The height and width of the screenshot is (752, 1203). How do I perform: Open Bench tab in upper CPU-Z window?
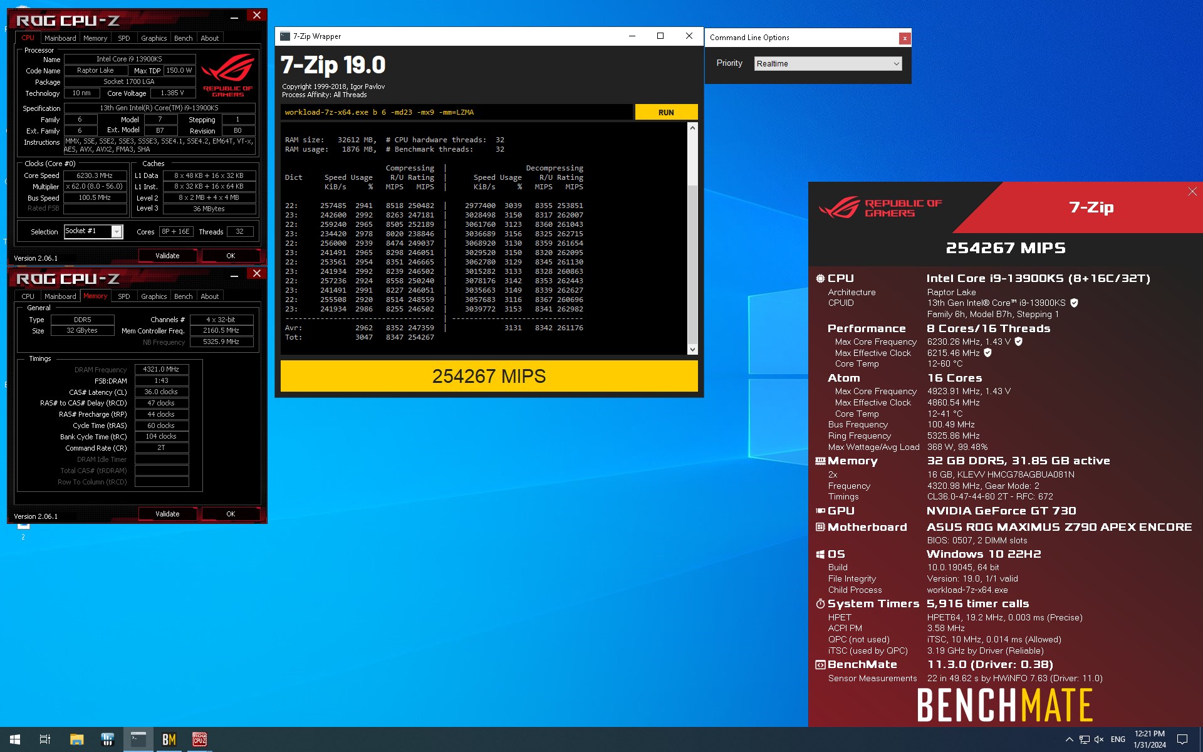click(x=184, y=38)
